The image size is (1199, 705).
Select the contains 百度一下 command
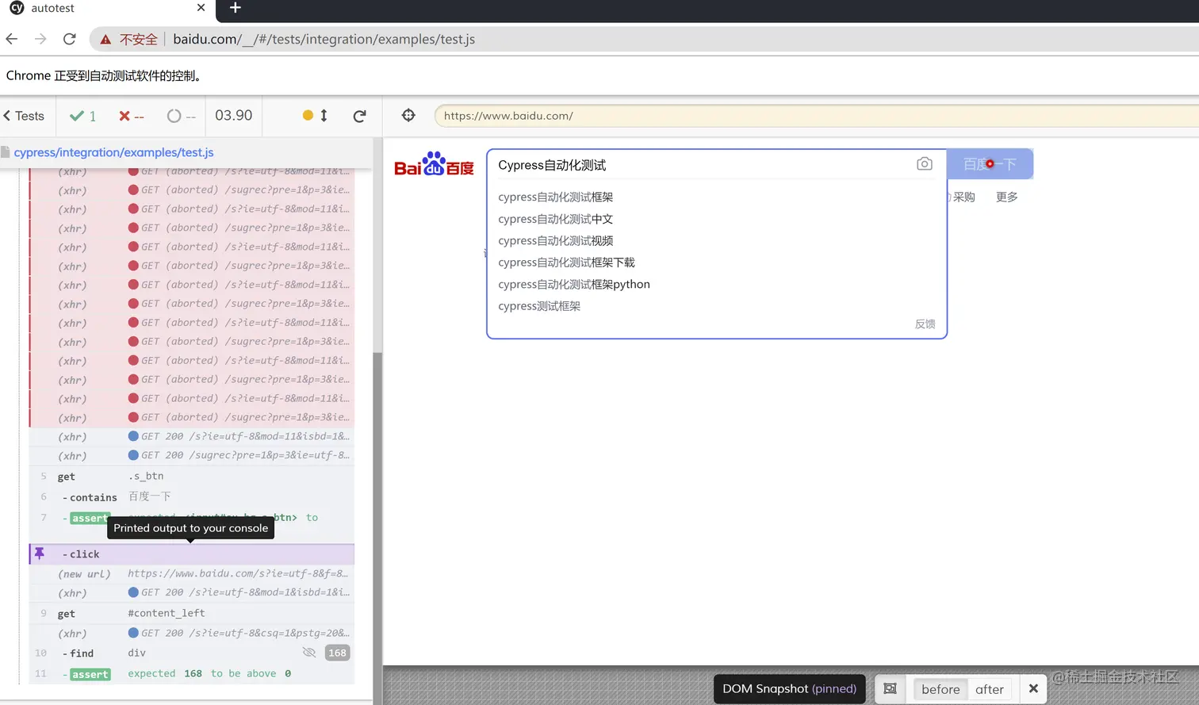tap(192, 496)
